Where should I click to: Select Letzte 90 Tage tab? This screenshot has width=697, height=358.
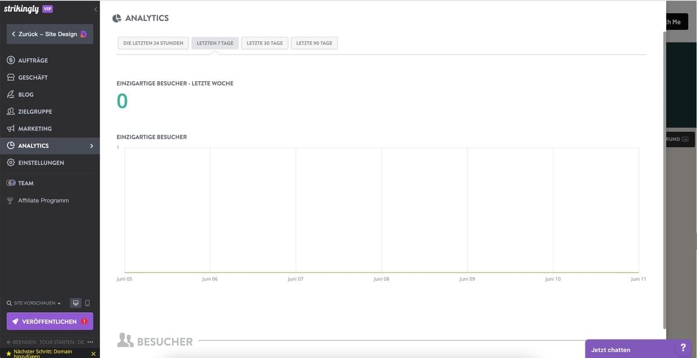(x=314, y=43)
